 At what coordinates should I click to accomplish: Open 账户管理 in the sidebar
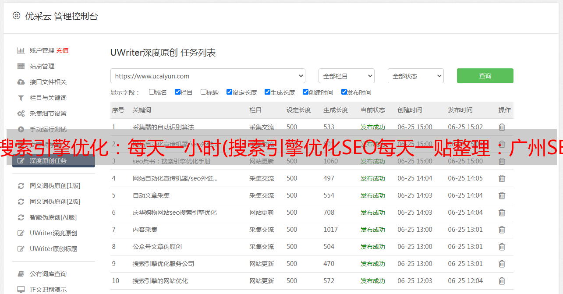click(x=42, y=50)
